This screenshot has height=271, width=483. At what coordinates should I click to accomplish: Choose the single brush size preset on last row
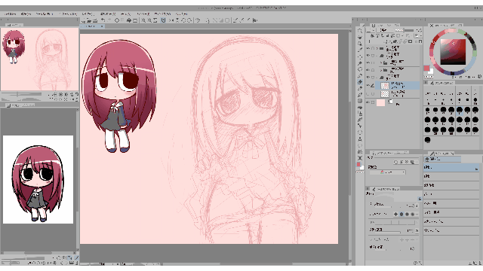(x=428, y=140)
